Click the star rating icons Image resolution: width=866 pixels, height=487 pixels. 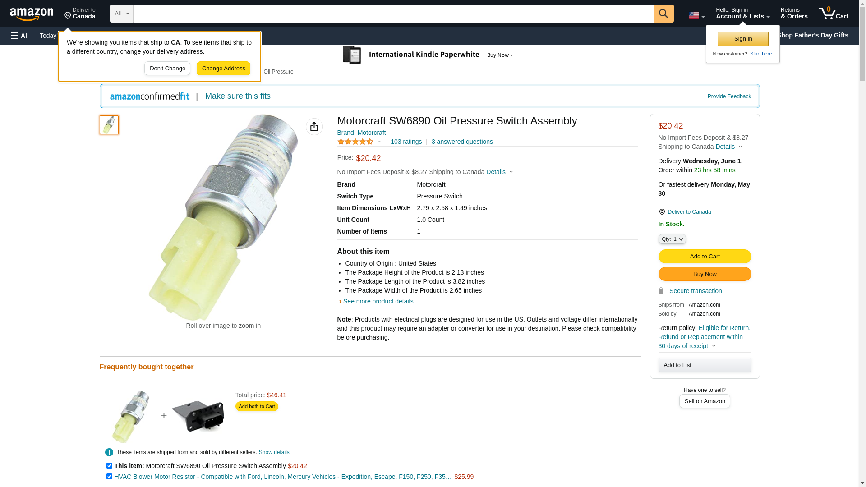click(x=355, y=142)
